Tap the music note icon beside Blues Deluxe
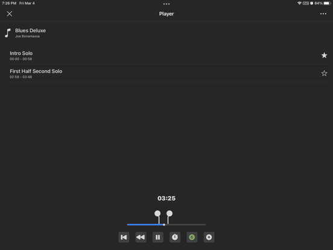 tap(8, 33)
